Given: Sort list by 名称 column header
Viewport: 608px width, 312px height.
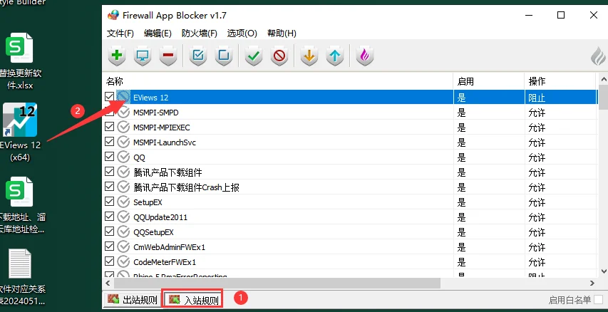Looking at the screenshot, I should (x=277, y=80).
